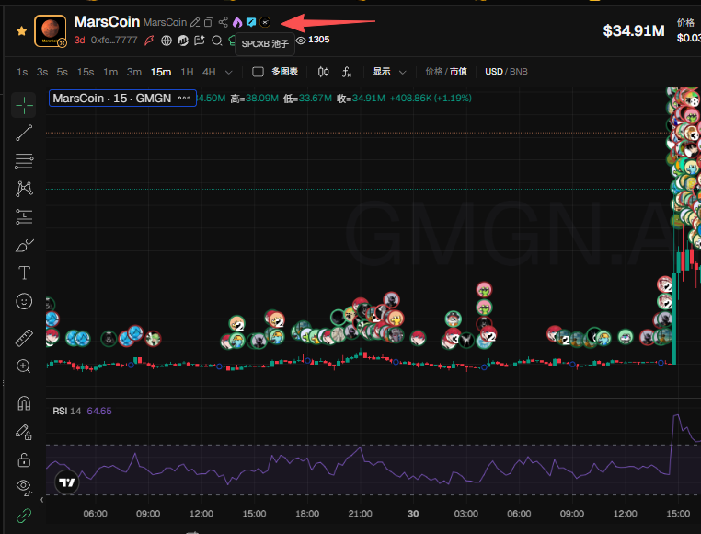Select the position forecasting tool
The width and height of the screenshot is (701, 534).
point(24,216)
